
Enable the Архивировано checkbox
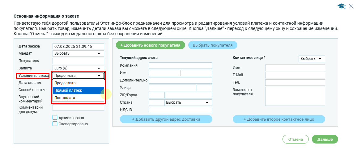[x=55, y=118]
